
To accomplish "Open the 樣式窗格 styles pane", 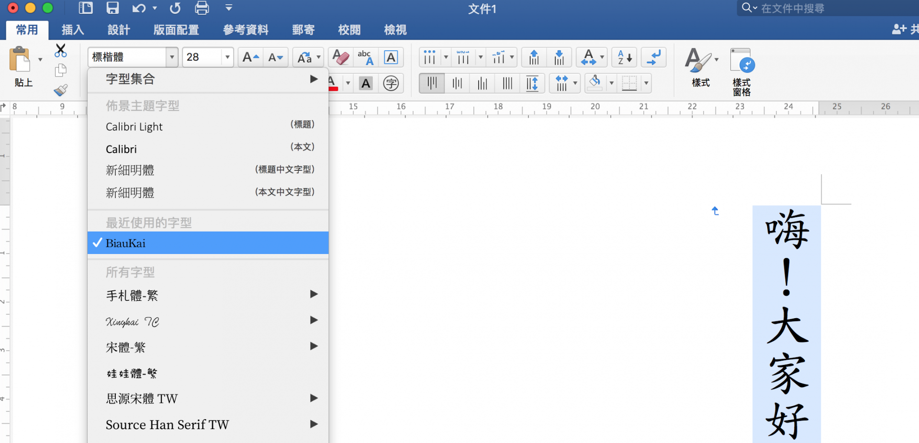I will [x=742, y=72].
